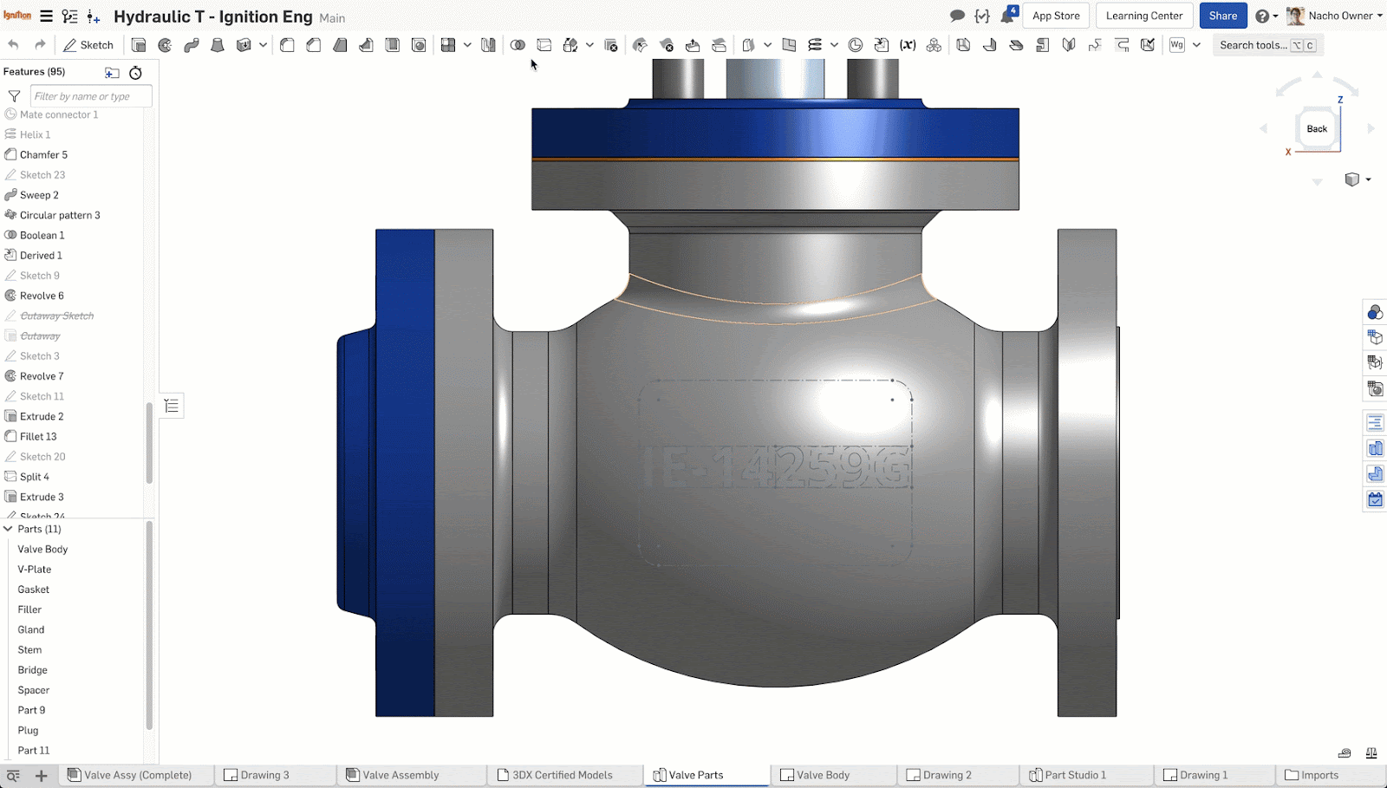This screenshot has height=788, width=1387.
Task: Switch to the Valve Body tab
Action: pyautogui.click(x=822, y=775)
